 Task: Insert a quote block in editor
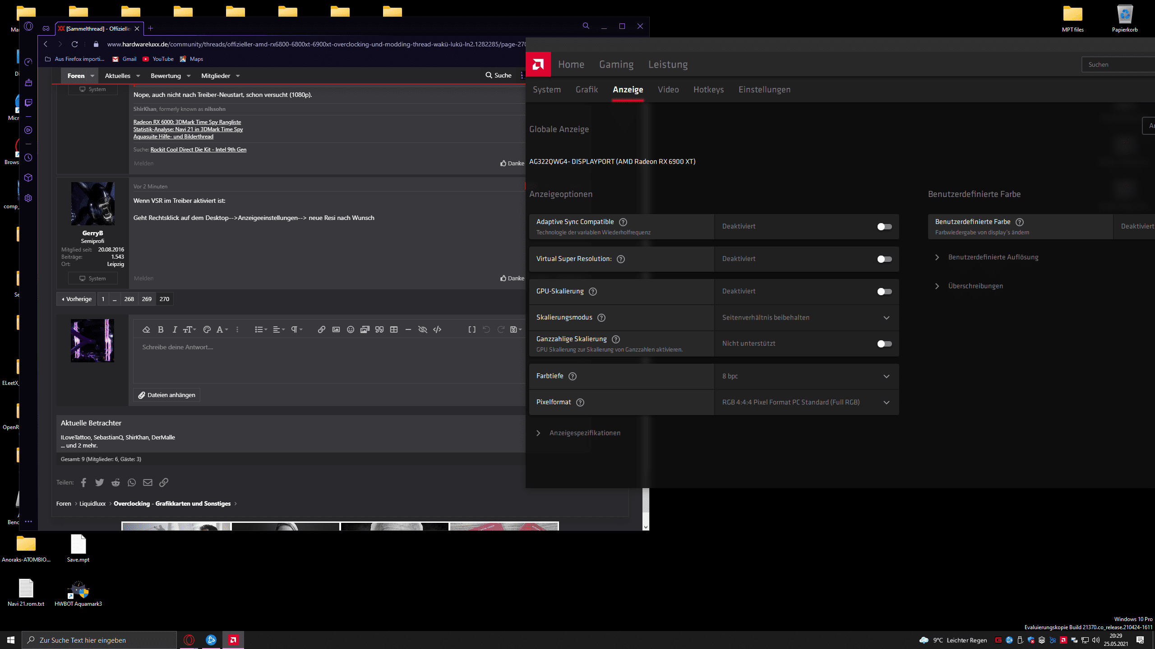pos(379,329)
